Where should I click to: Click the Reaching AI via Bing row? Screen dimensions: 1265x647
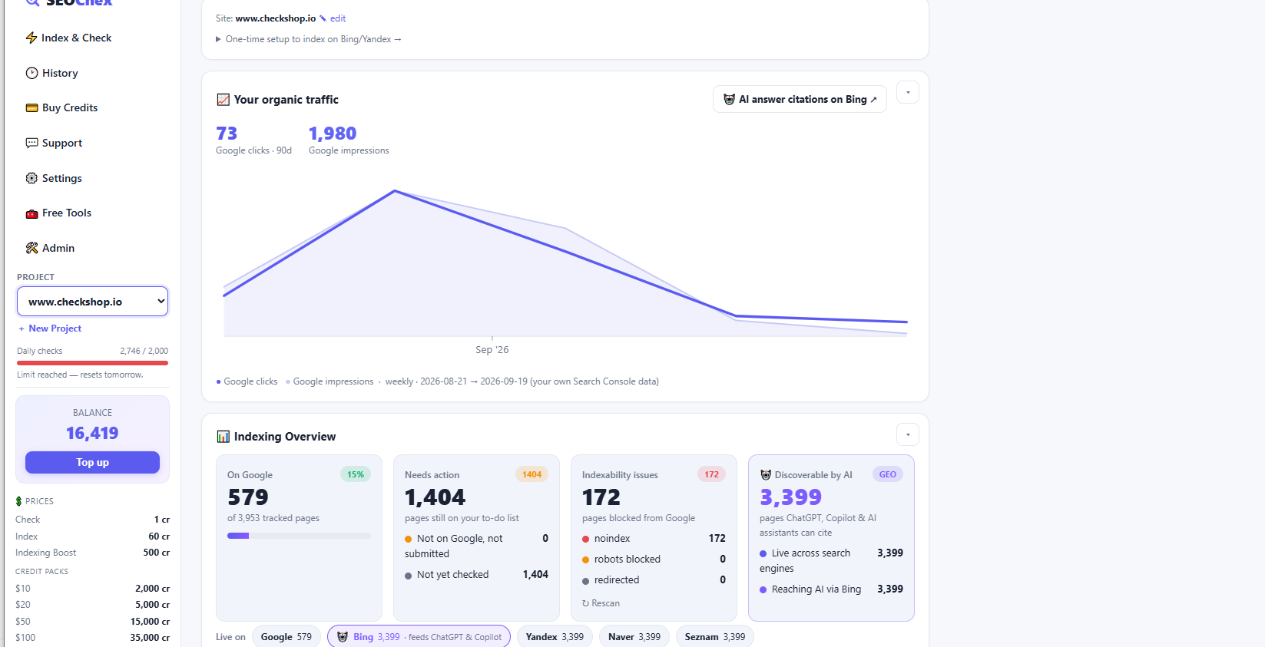coord(831,589)
